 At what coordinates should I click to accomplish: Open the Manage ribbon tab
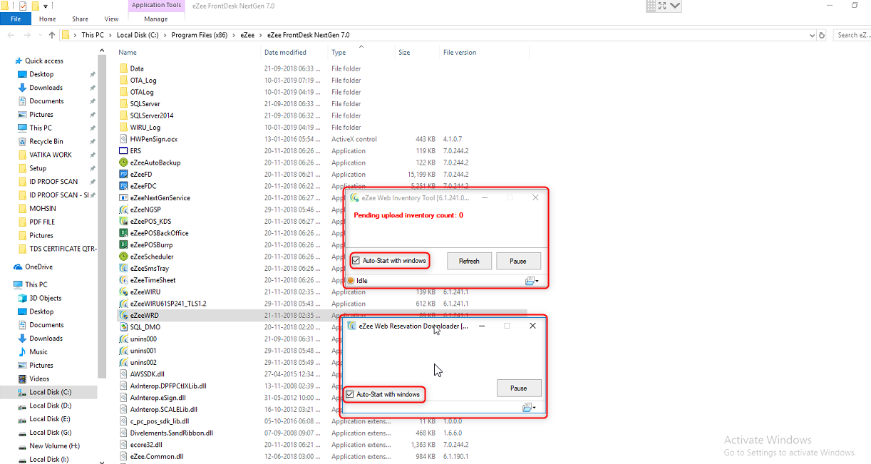[x=156, y=19]
